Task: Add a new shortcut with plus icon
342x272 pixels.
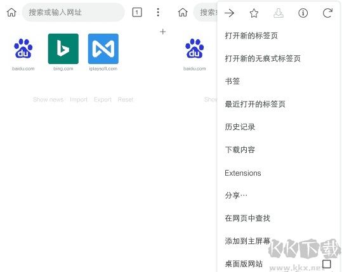Action: (162, 32)
